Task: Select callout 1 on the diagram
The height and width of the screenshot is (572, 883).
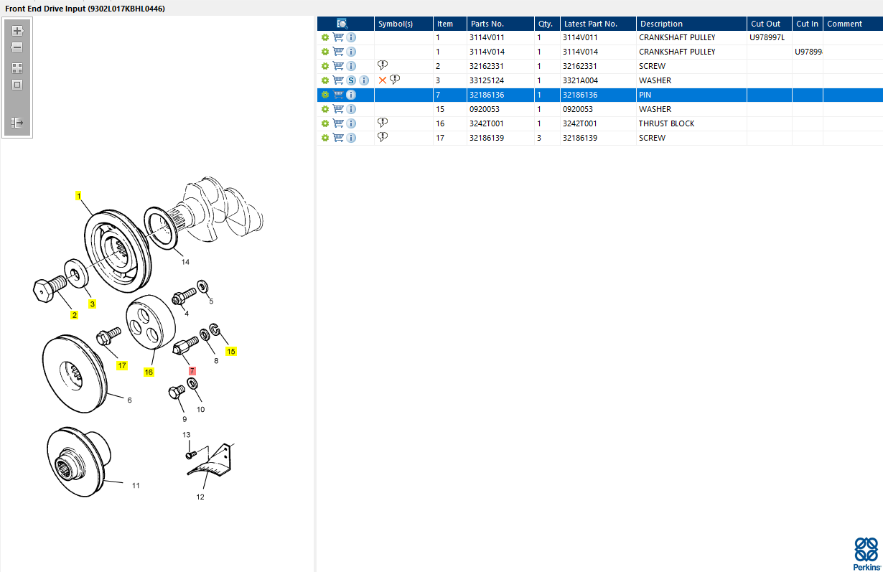Action: tap(78, 195)
